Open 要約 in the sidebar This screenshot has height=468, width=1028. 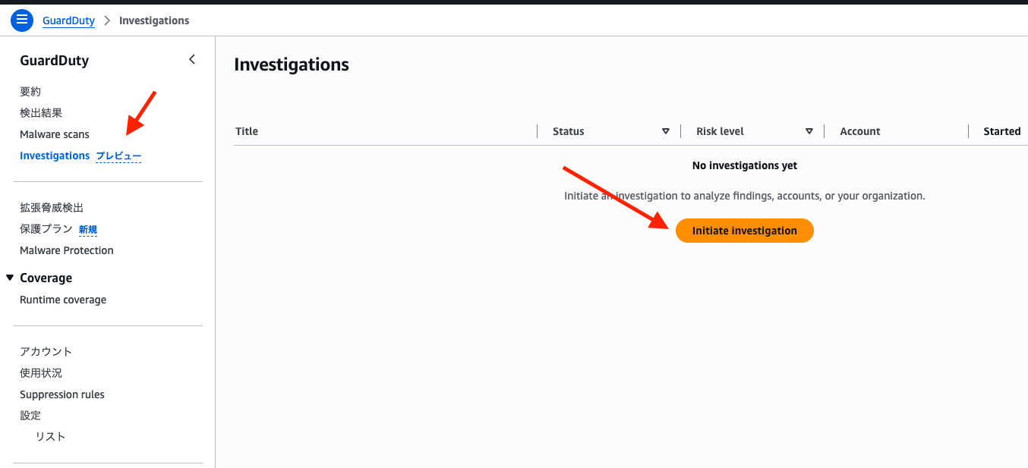coord(30,92)
